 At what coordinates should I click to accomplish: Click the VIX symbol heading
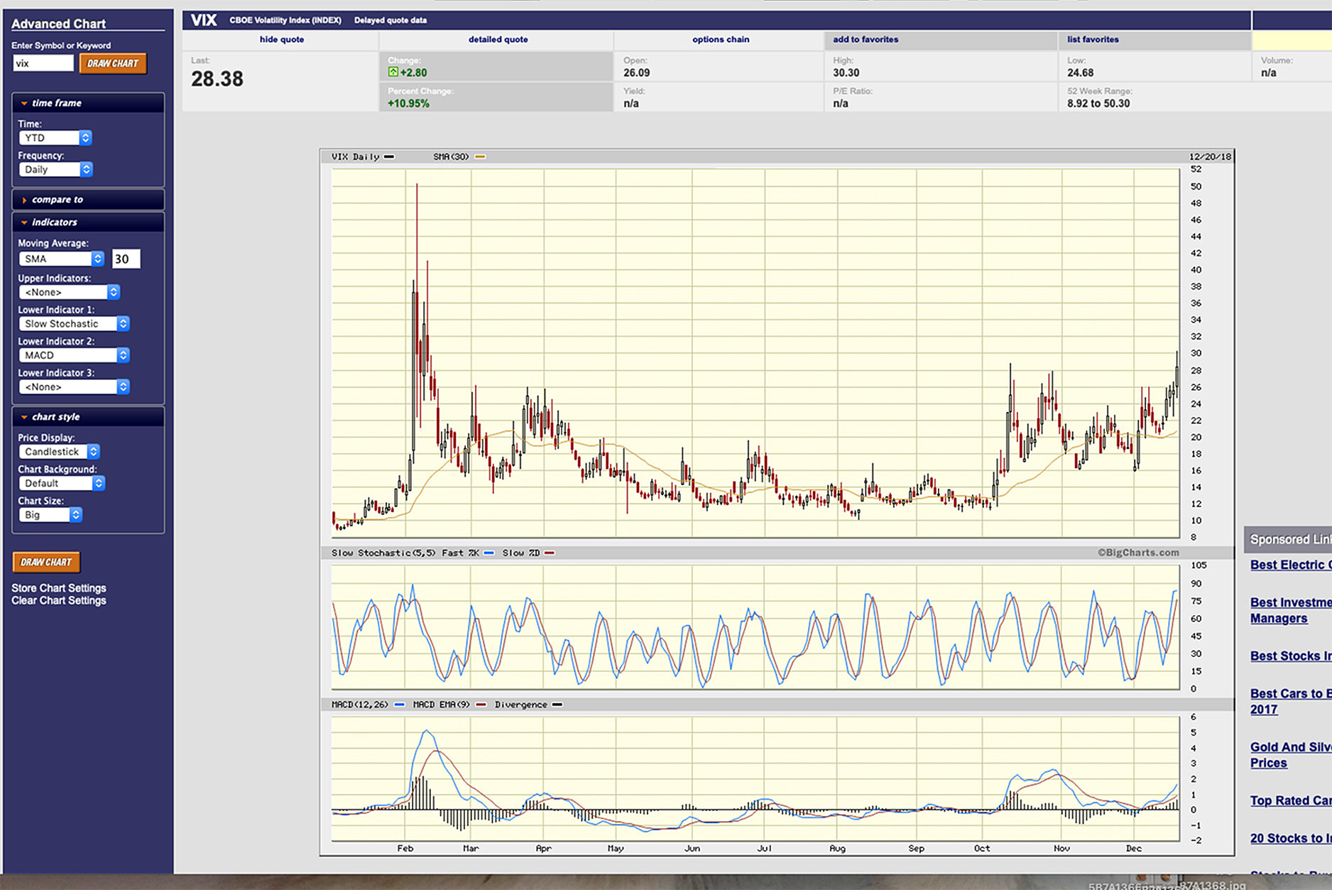pyautogui.click(x=203, y=21)
